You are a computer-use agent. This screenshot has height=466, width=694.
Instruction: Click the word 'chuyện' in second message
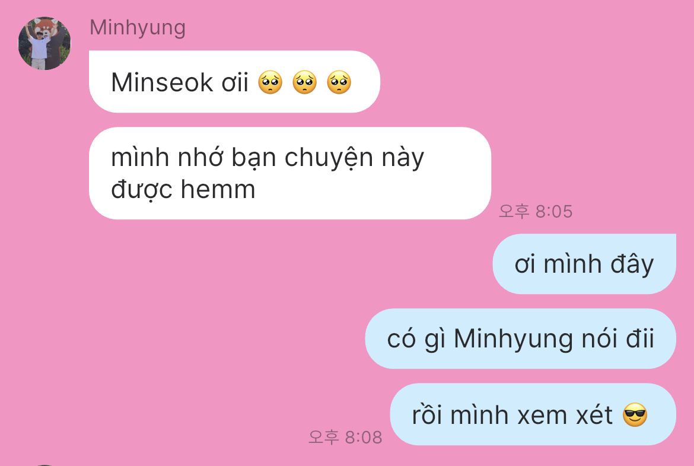coord(329,158)
